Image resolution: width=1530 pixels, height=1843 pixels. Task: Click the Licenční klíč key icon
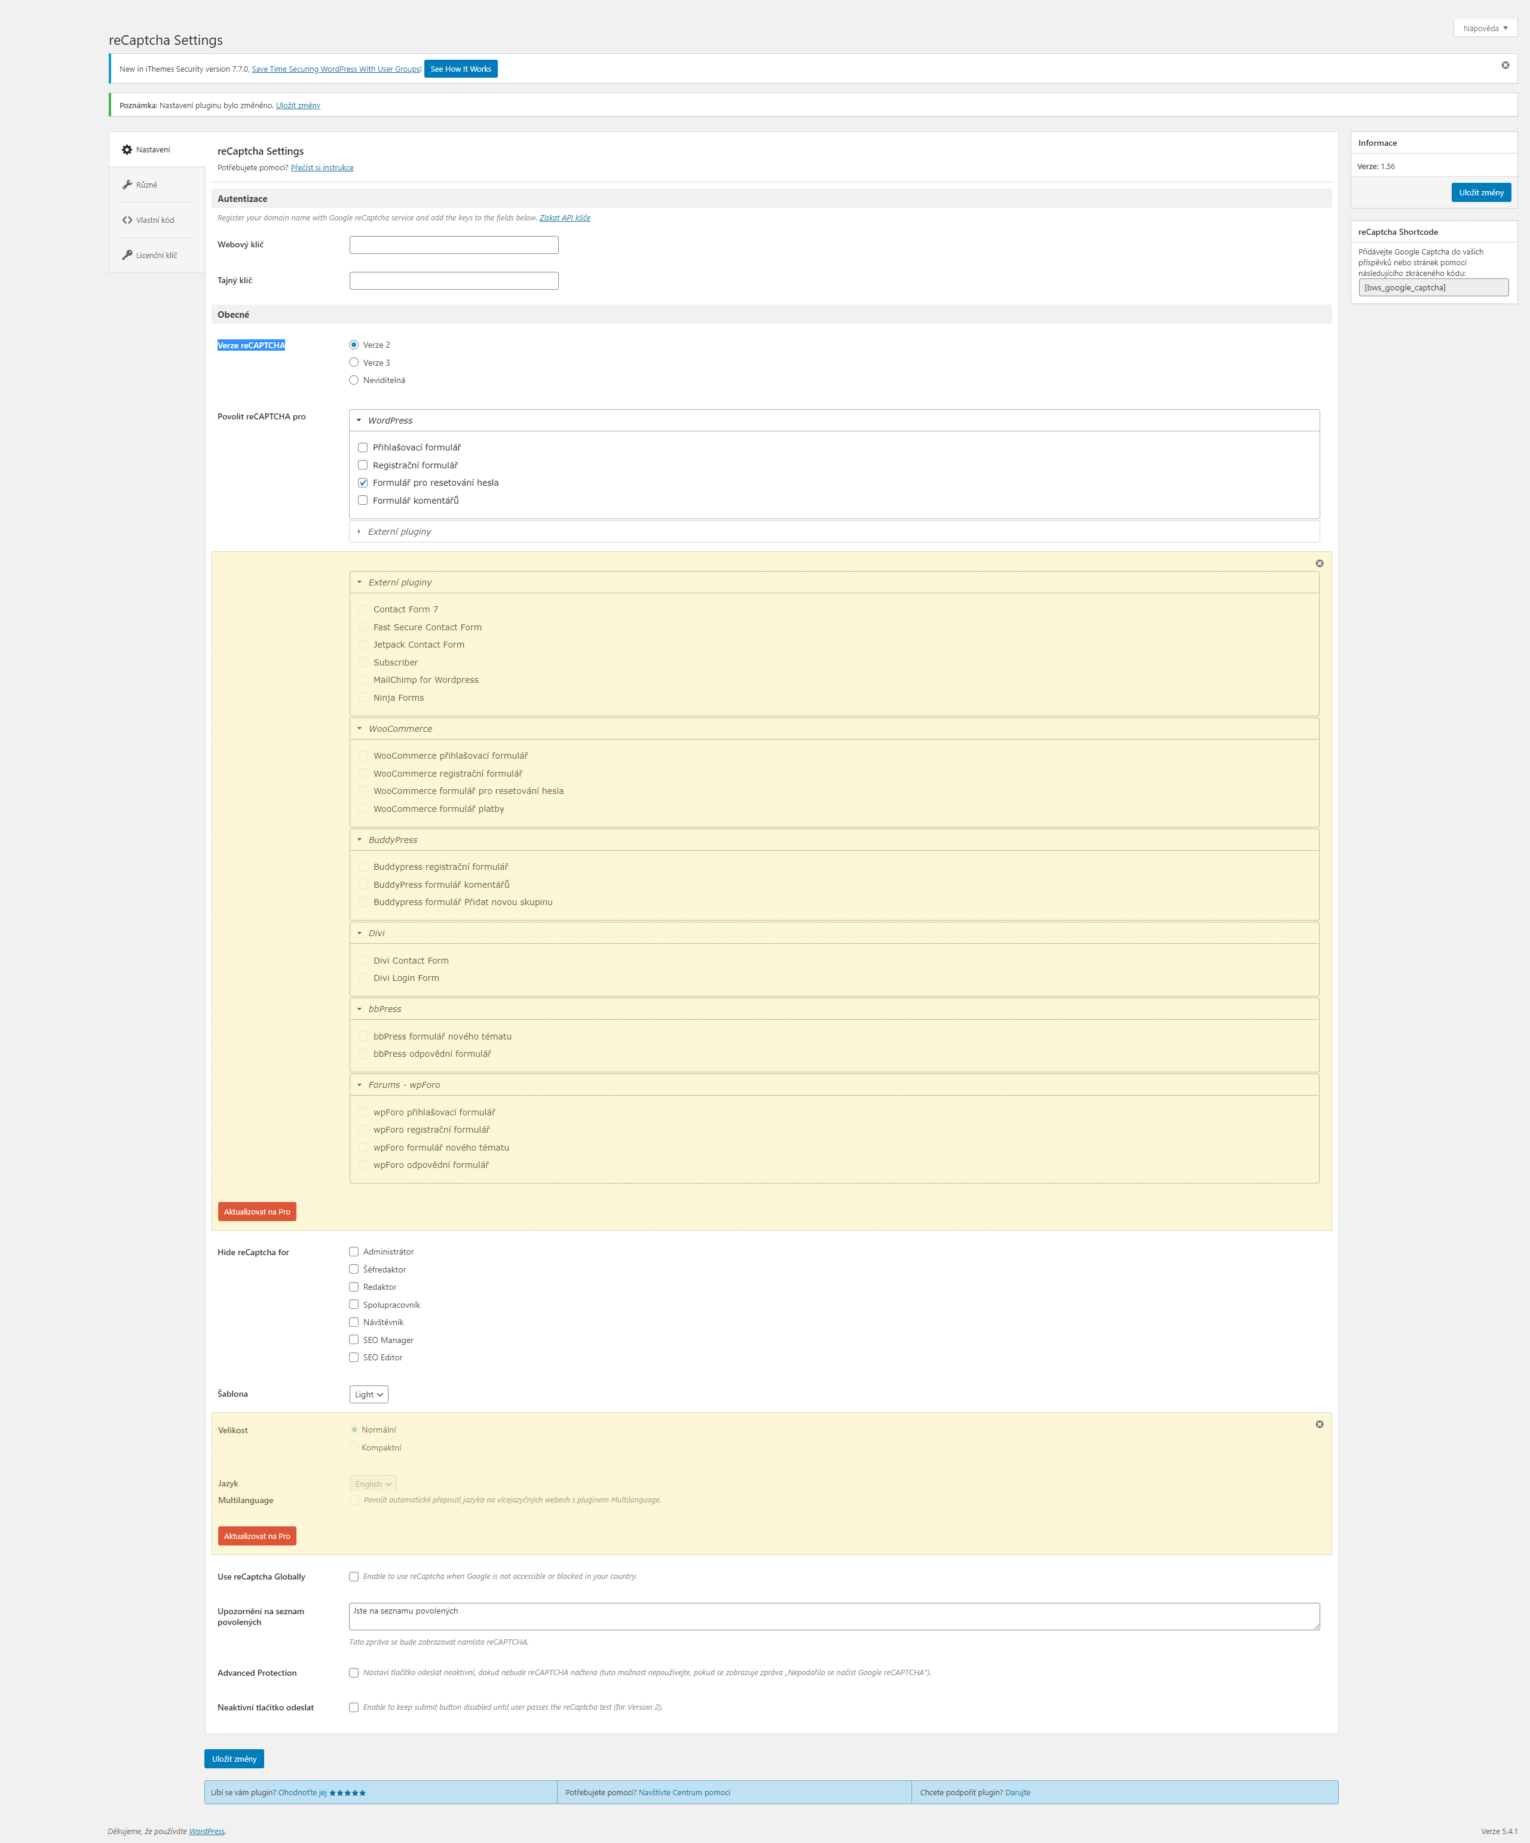click(x=127, y=255)
